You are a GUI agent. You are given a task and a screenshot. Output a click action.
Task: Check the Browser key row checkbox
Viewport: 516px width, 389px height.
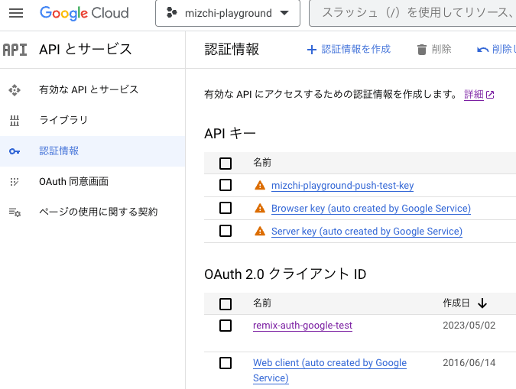226,208
